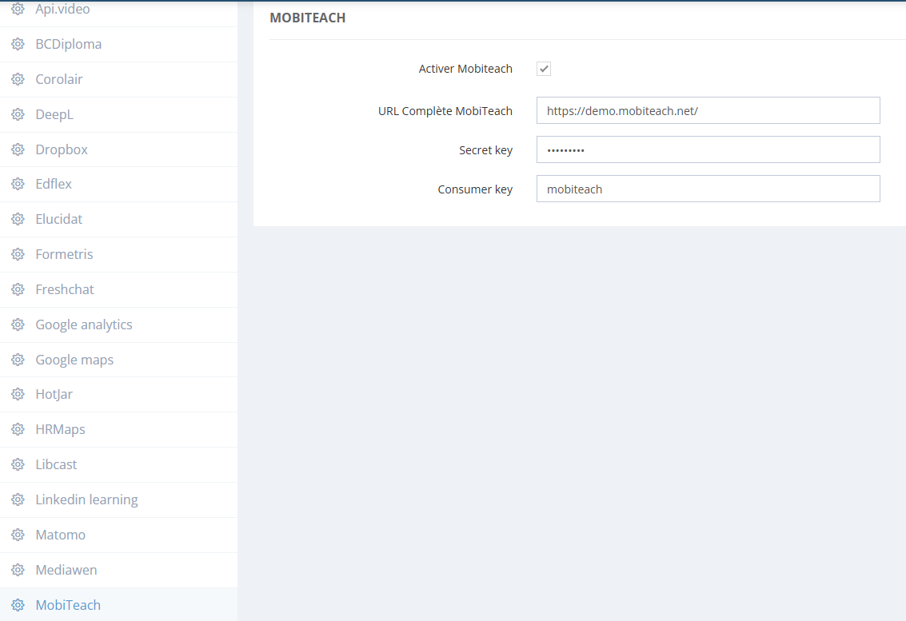Click into the Consumer key field
906x621 pixels.
point(708,189)
